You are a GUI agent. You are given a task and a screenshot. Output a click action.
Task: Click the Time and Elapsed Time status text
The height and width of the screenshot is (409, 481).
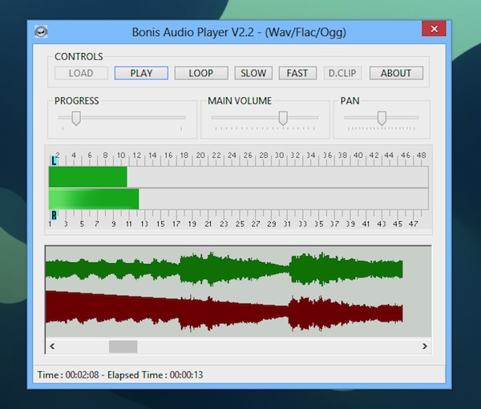point(120,375)
